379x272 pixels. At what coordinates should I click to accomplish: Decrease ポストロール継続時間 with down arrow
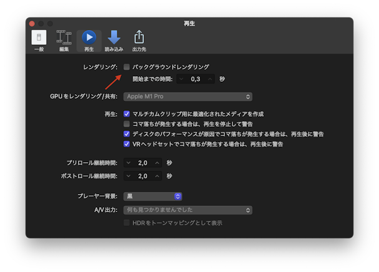(128, 176)
